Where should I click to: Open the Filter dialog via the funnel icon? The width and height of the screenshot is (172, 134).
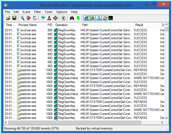coord(43,18)
